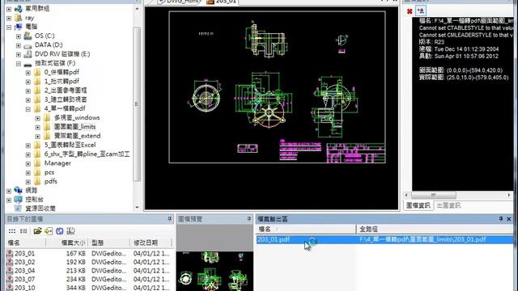Pin the 圖檔預覽 preview panel
The width and height of the screenshot is (518, 291).
[x=248, y=219]
